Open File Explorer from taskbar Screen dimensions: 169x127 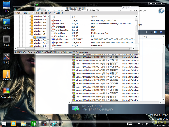click(x=24, y=124)
